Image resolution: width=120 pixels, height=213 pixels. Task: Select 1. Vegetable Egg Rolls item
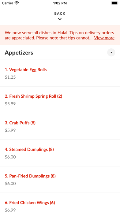tap(60, 73)
